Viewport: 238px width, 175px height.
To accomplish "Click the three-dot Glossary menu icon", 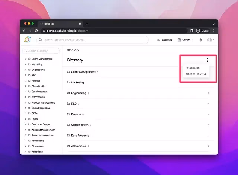I will (207, 60).
